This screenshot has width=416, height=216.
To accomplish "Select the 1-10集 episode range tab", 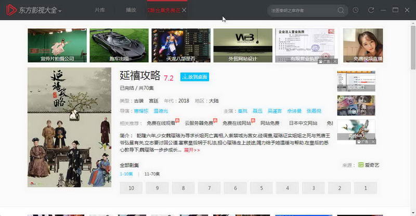I will coord(126,174).
